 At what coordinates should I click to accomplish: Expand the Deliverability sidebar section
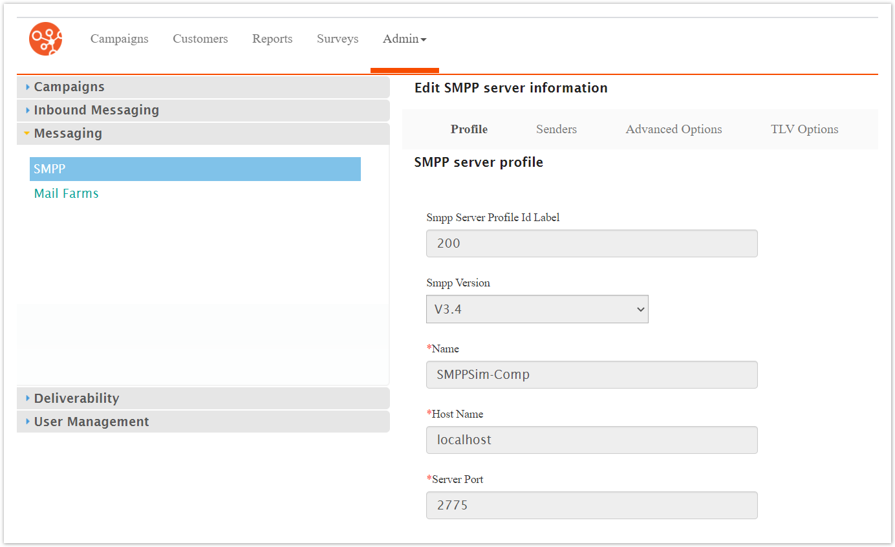pos(76,398)
